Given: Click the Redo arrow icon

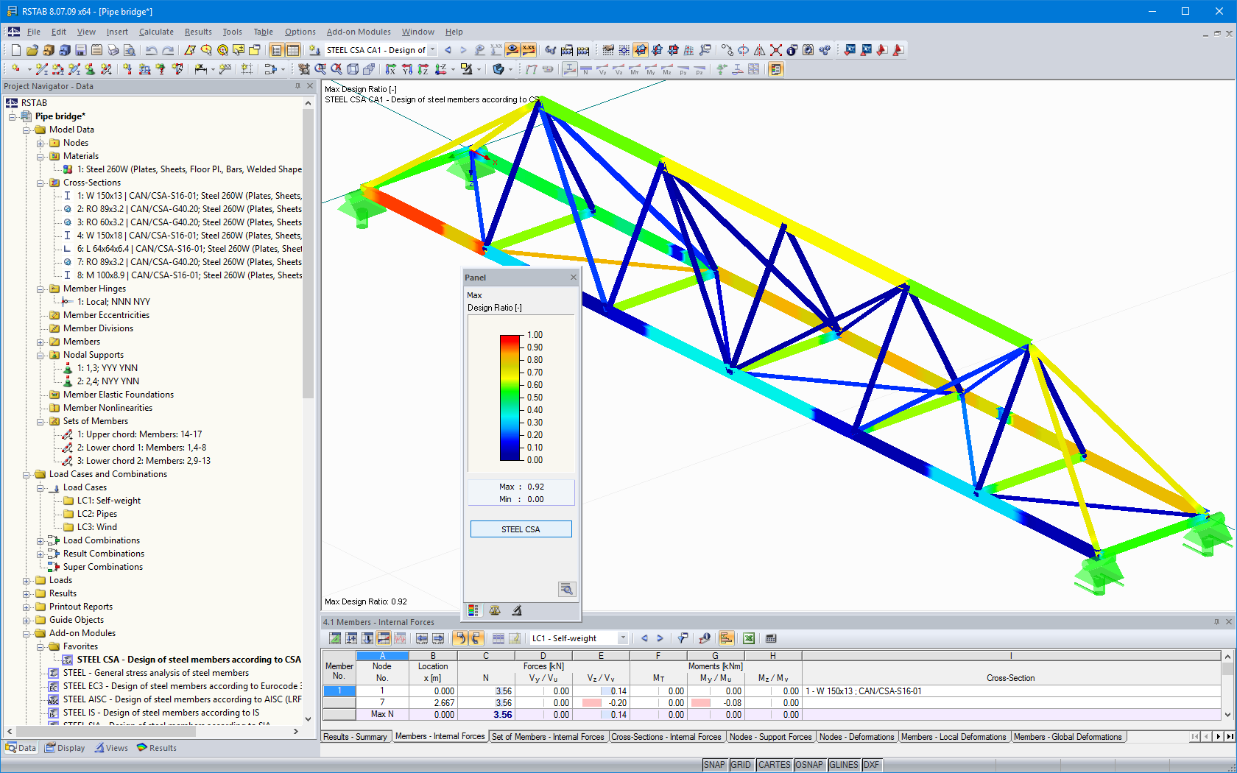Looking at the screenshot, I should [x=168, y=50].
